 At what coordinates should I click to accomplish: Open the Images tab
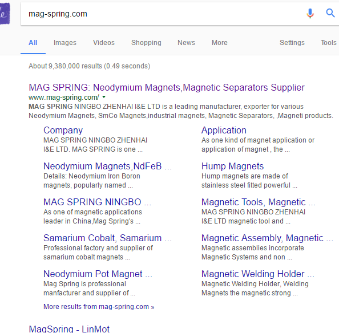[x=65, y=43]
